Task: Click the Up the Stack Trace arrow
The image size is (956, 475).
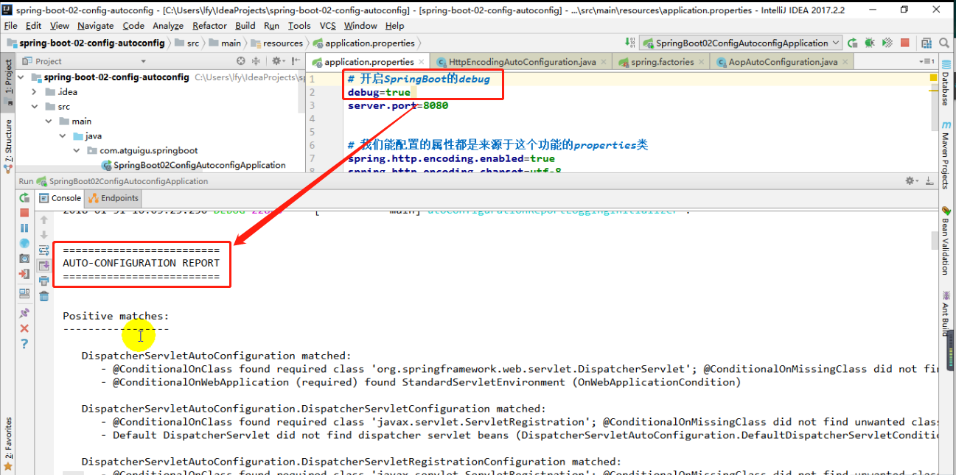Action: (x=44, y=219)
